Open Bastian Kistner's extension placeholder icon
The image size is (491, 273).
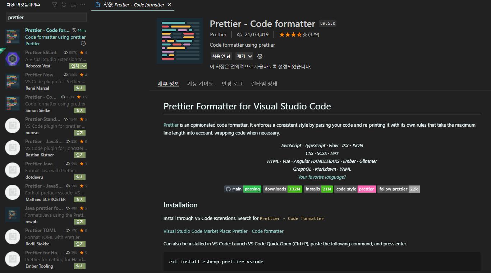(x=13, y=148)
